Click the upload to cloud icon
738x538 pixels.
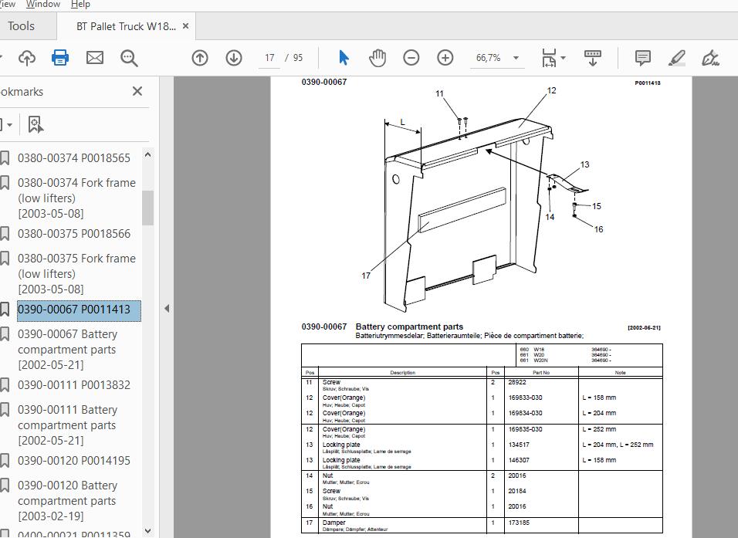pyautogui.click(x=27, y=58)
